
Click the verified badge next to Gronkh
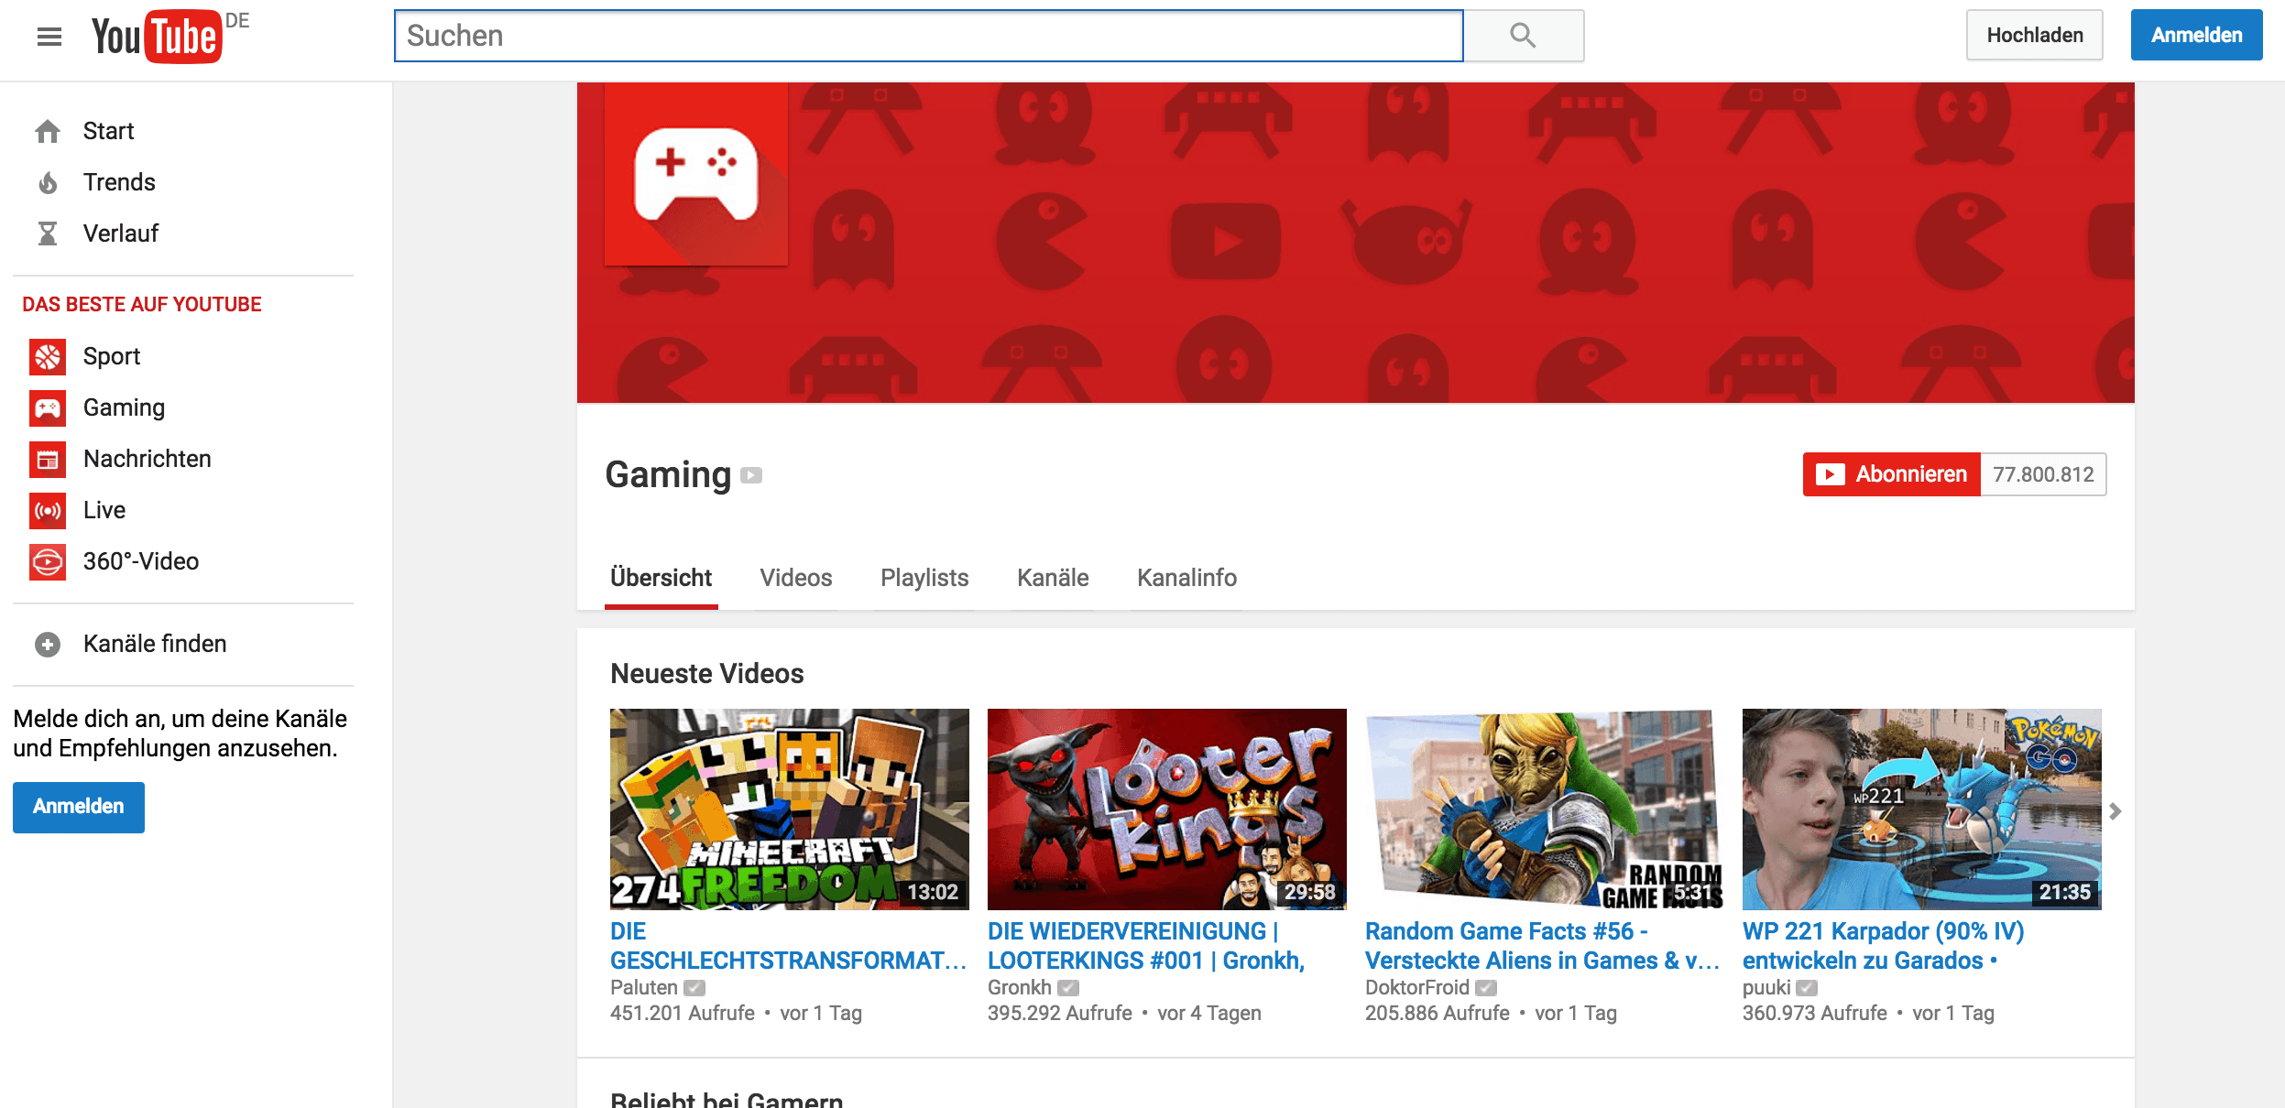[x=1068, y=988]
